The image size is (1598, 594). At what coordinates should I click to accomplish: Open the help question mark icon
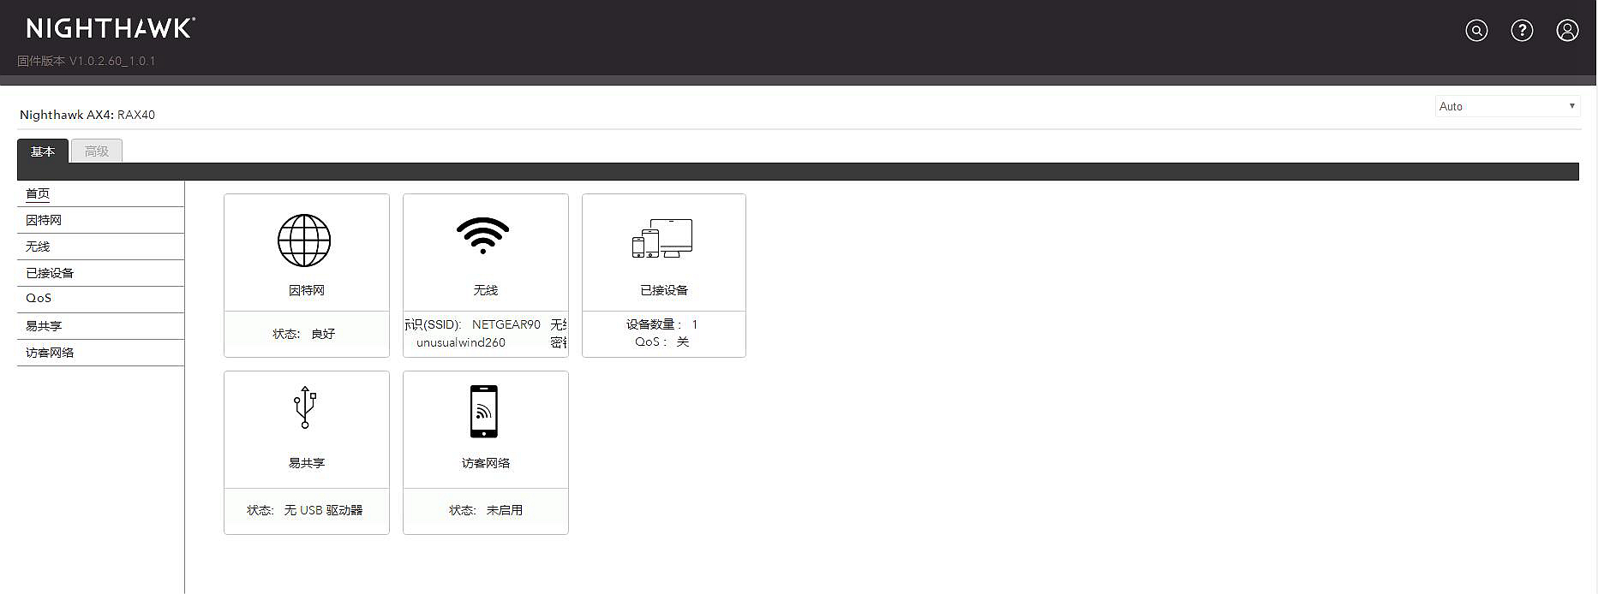pos(1522,31)
